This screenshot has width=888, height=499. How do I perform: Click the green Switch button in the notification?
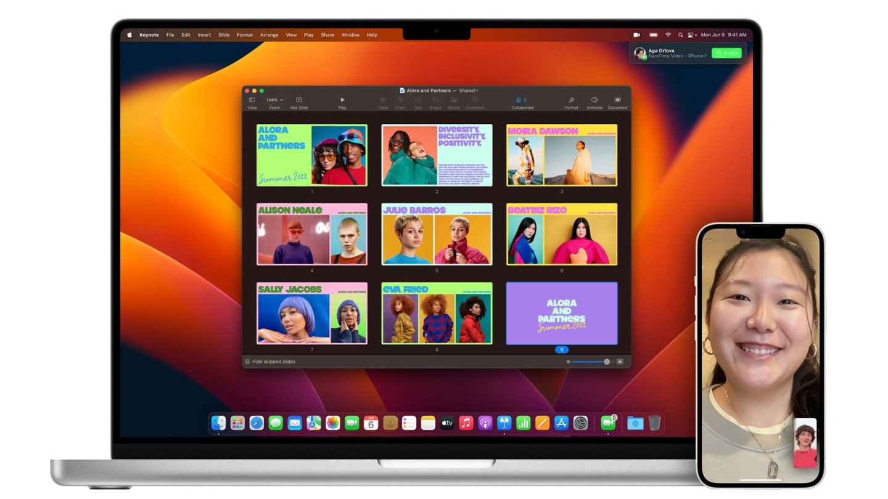(726, 53)
